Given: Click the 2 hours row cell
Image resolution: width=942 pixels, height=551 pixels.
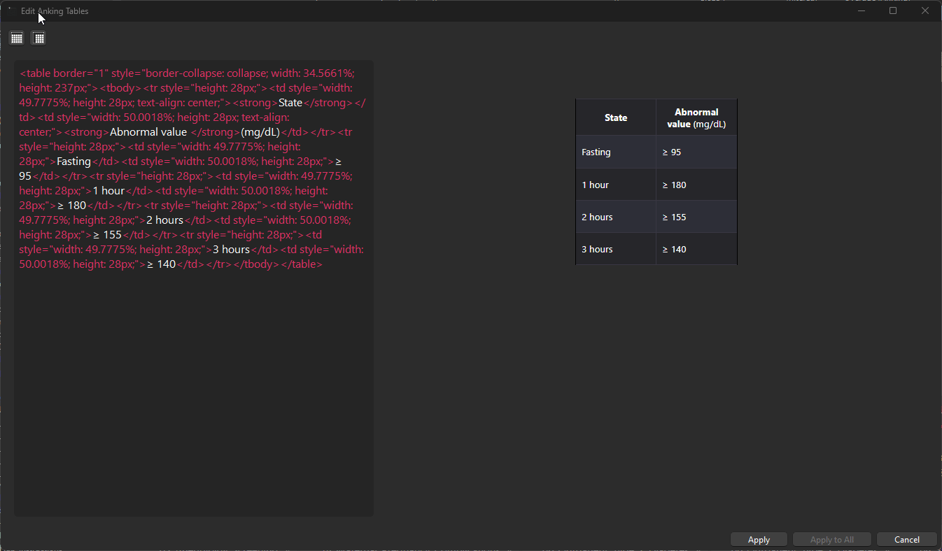Looking at the screenshot, I should [x=616, y=217].
